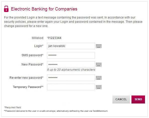
Task: Click the New Password* label
Action: tap(32, 64)
